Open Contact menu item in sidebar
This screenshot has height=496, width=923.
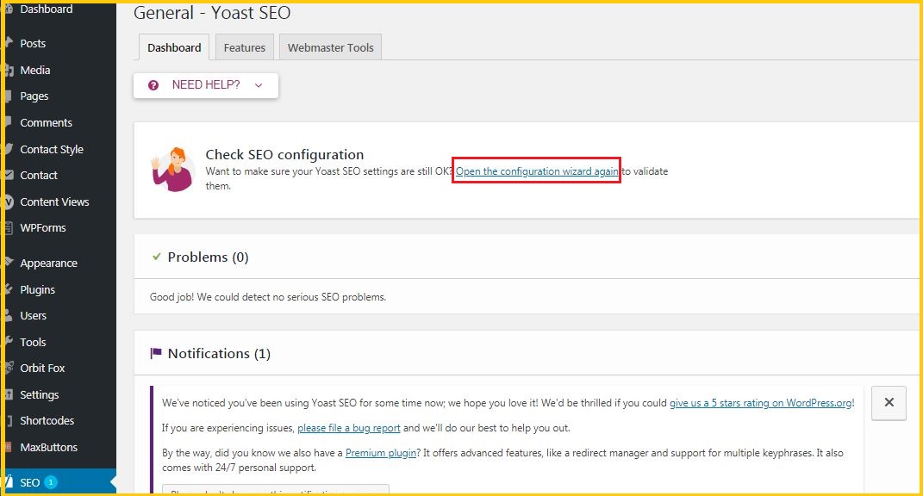click(38, 175)
